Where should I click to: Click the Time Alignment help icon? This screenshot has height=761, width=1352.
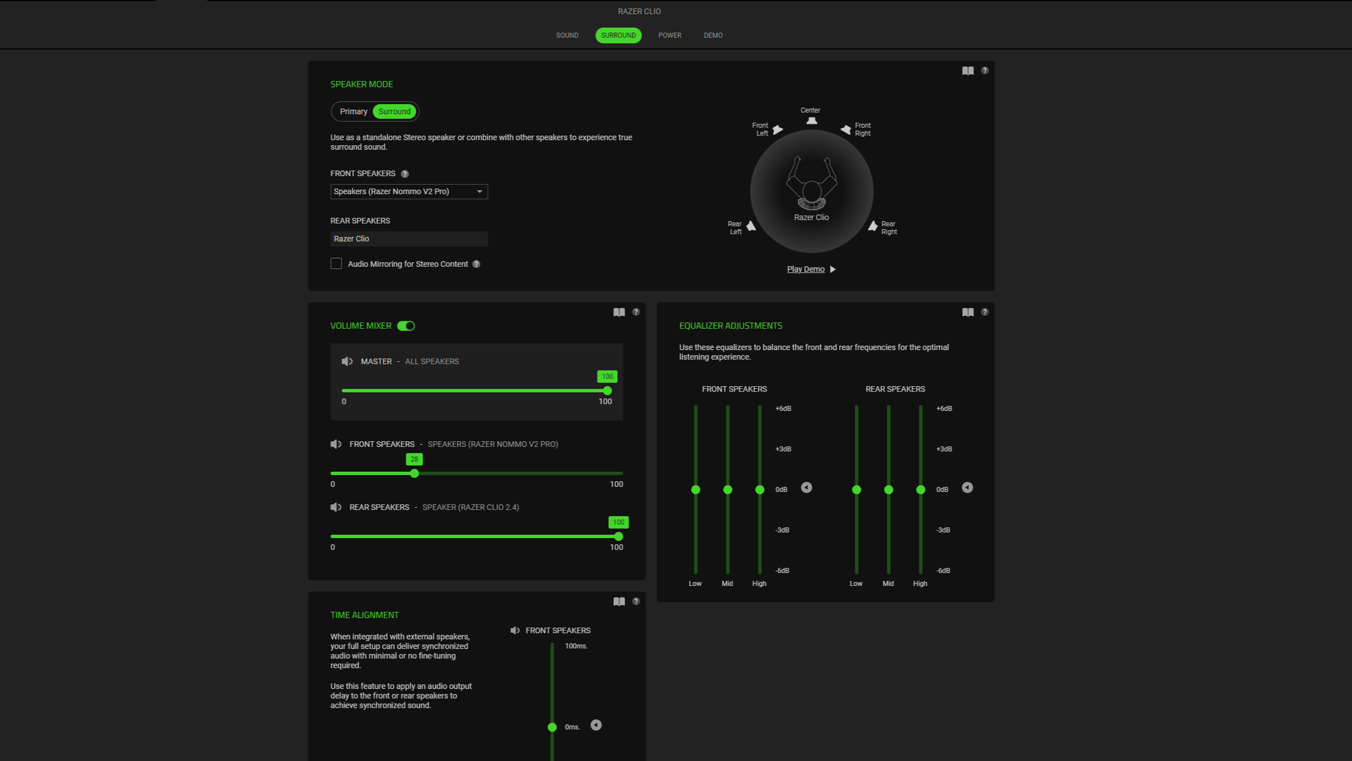click(636, 601)
